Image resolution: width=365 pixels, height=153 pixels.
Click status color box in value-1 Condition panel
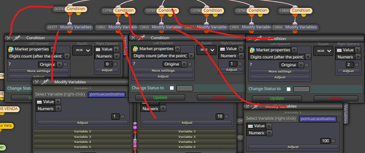pyautogui.click(x=185, y=88)
